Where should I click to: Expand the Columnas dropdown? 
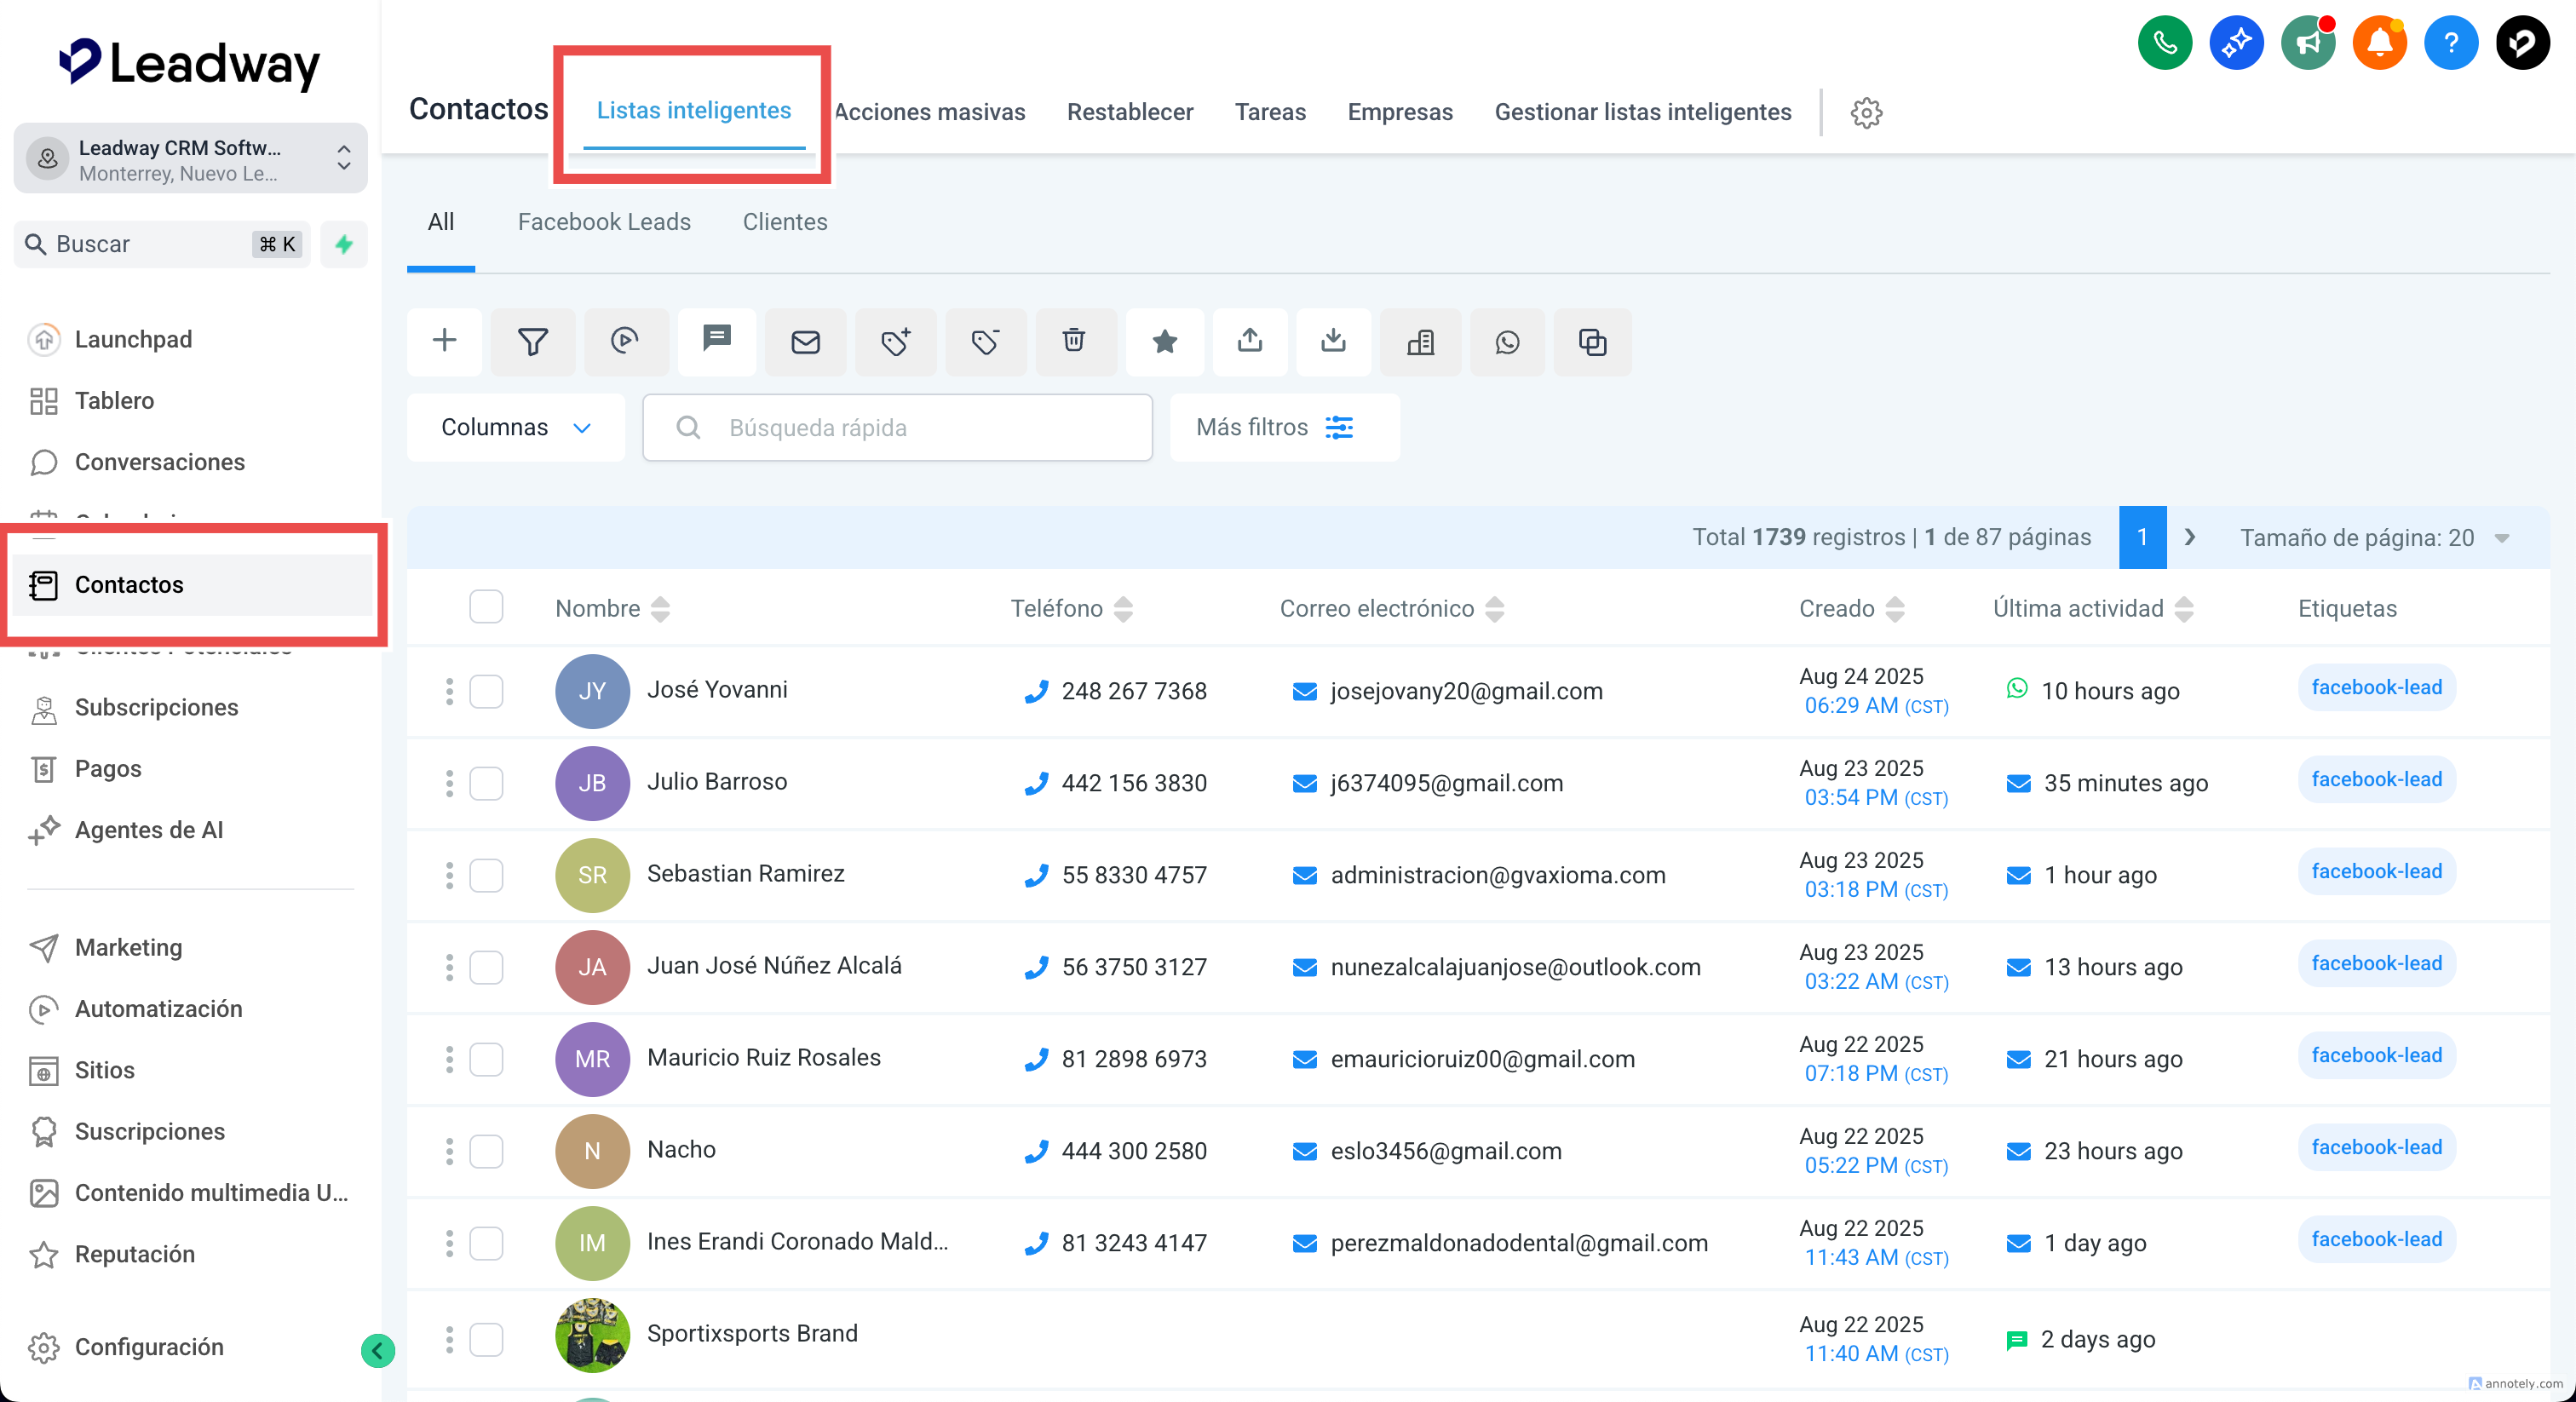[x=515, y=427]
